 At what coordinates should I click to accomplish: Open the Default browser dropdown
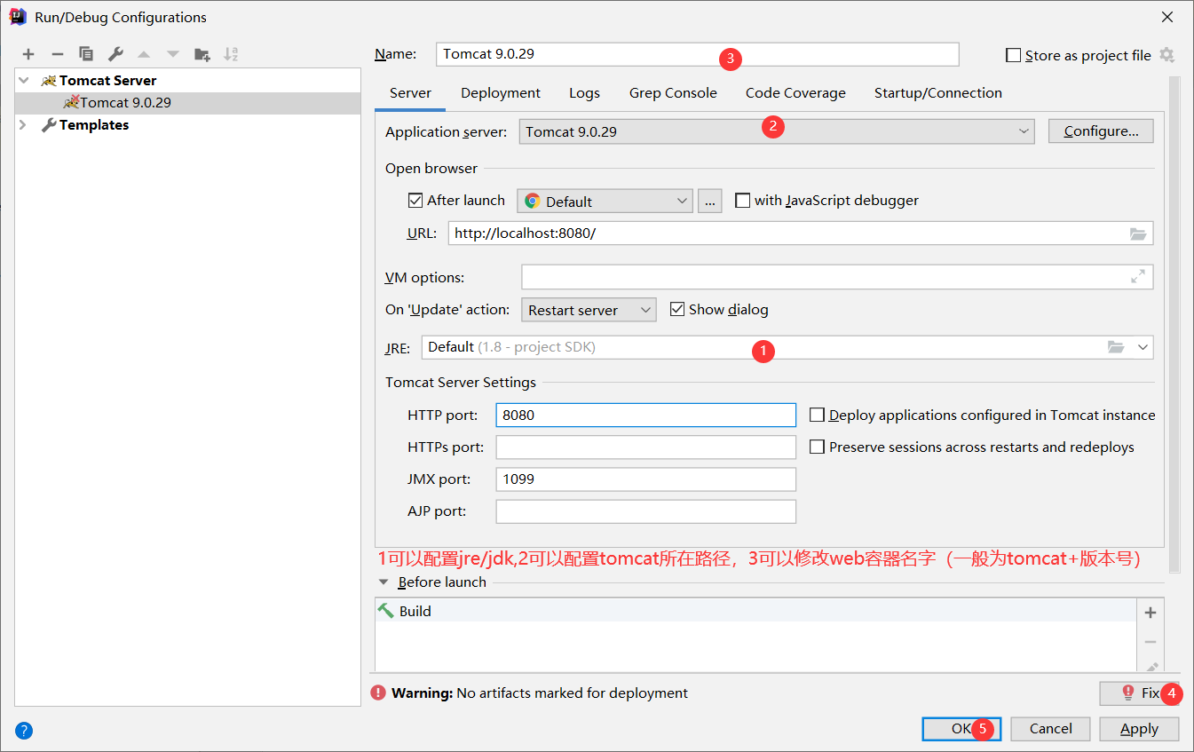click(605, 201)
